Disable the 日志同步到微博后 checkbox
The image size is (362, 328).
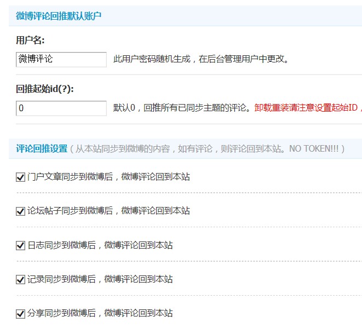(x=21, y=245)
